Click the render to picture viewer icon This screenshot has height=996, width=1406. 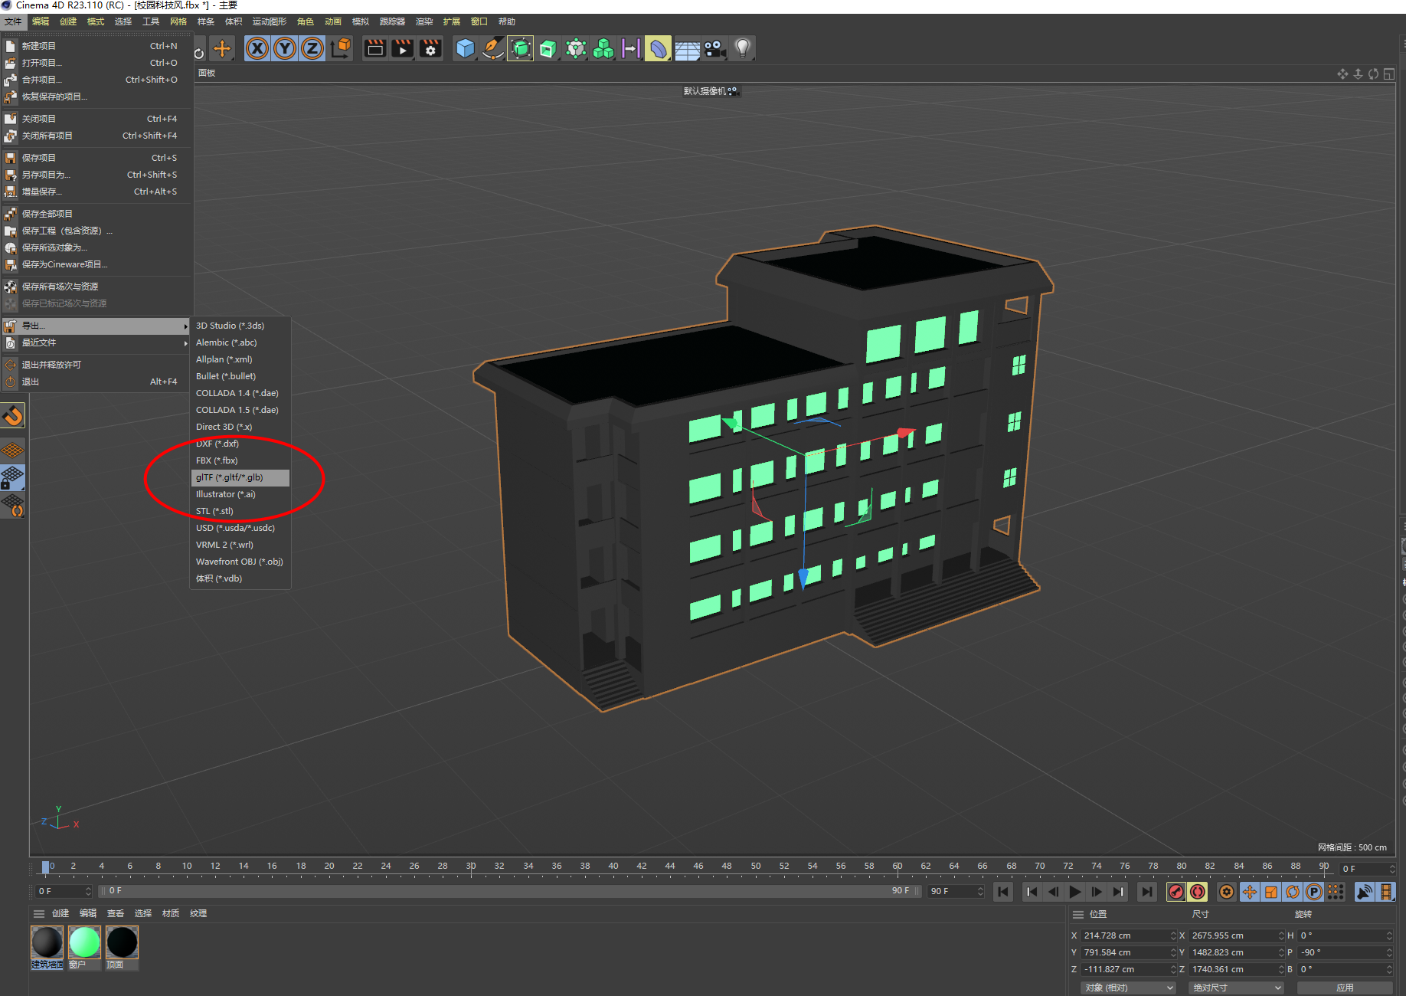[x=403, y=49]
